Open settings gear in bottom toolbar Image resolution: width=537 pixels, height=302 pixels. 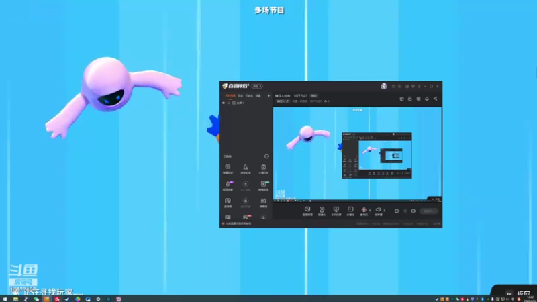(x=413, y=211)
